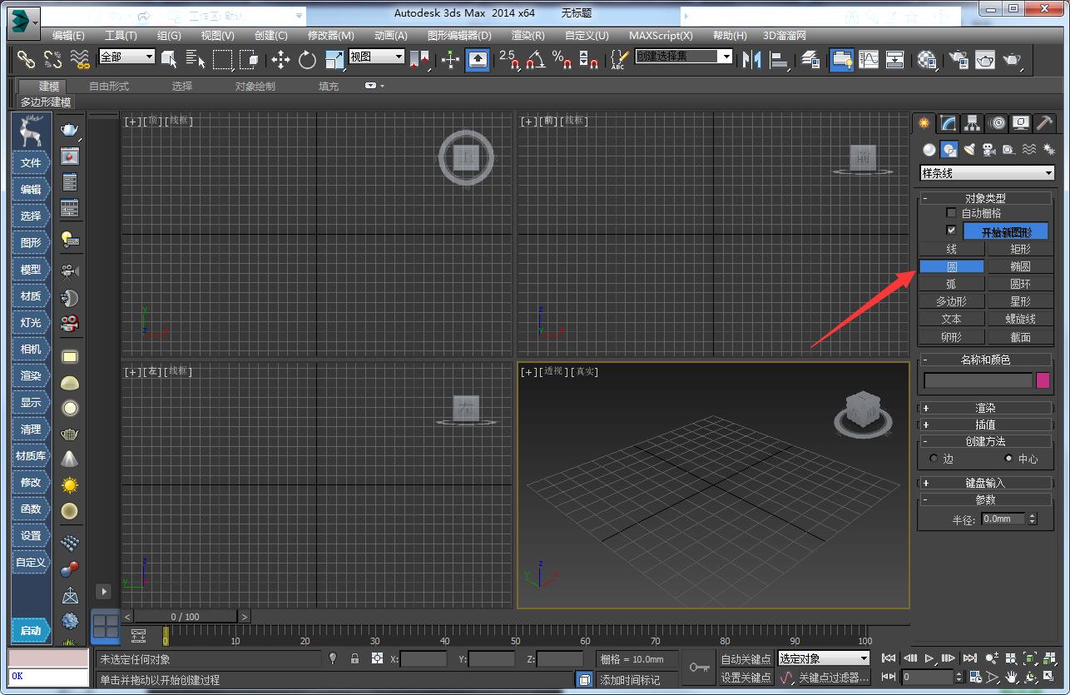The width and height of the screenshot is (1070, 695).
Task: Click the Select Object arrow tool
Action: coord(169,59)
